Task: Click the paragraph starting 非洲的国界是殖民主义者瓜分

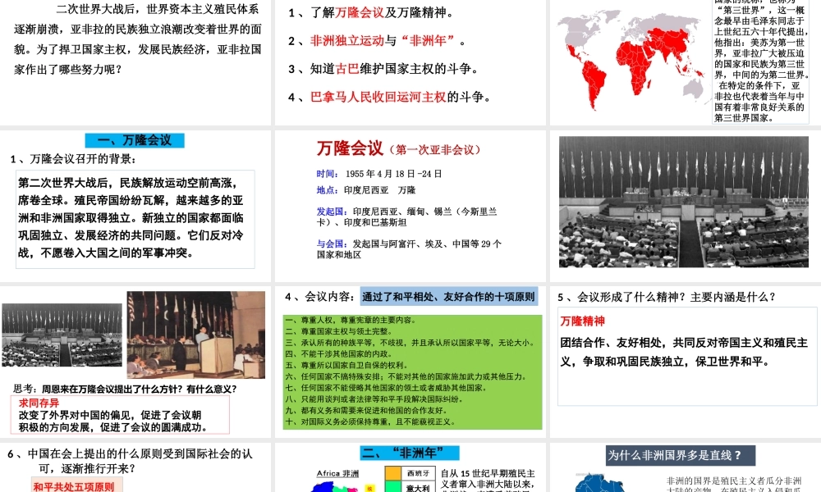Action: tap(734, 484)
